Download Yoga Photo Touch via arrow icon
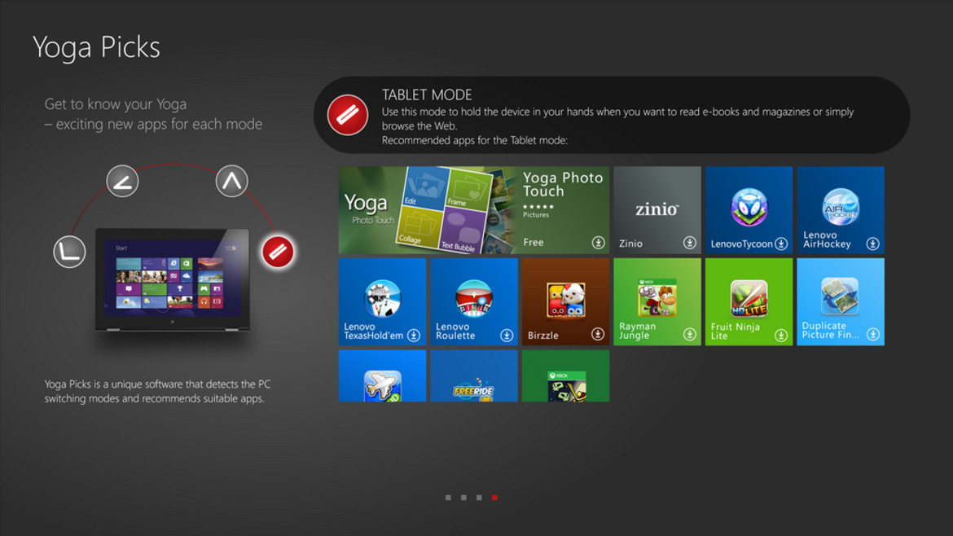This screenshot has height=536, width=953. [599, 243]
